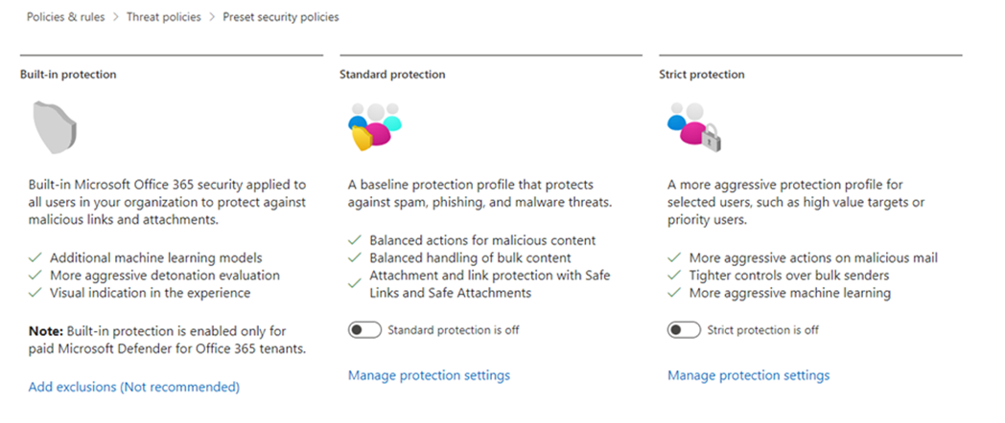
Task: Click the chevron after Policies & rules breadcrumb
Action: 116,17
